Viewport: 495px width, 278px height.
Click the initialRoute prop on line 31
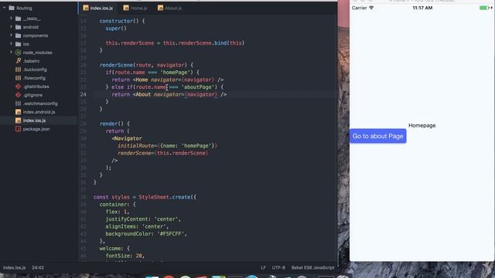pos(137,146)
